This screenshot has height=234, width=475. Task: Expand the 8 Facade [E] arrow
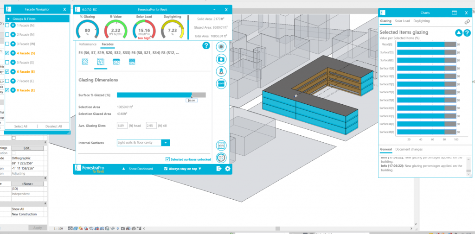(x=13, y=90)
